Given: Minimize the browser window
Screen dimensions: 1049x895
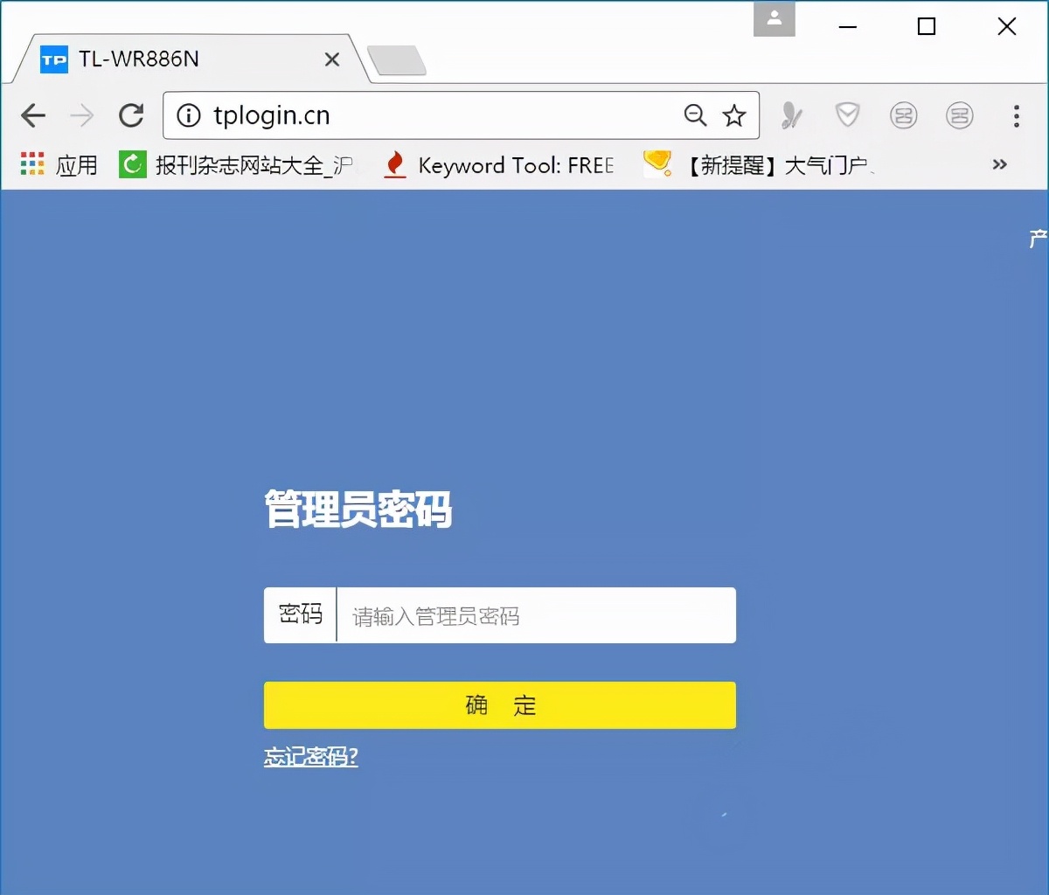Looking at the screenshot, I should (847, 26).
